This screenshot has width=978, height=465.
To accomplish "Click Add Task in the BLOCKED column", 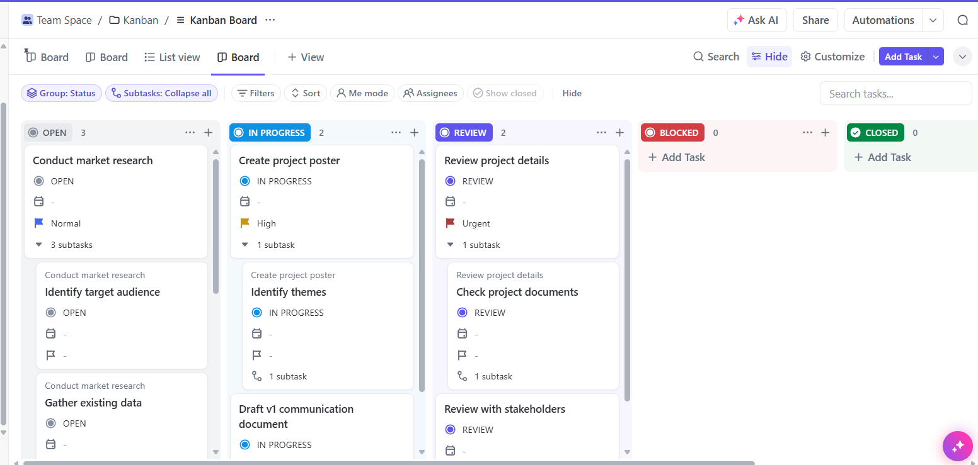I will coord(676,157).
